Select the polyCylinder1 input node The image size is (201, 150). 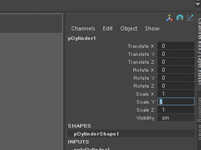tap(92, 149)
